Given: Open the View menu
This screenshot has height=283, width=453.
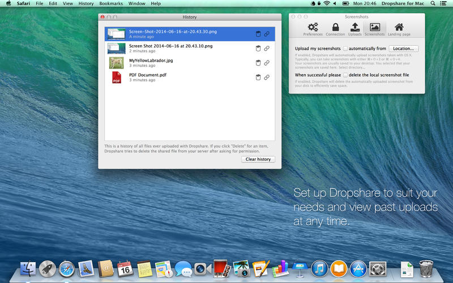Looking at the screenshot, I should (x=68, y=3).
